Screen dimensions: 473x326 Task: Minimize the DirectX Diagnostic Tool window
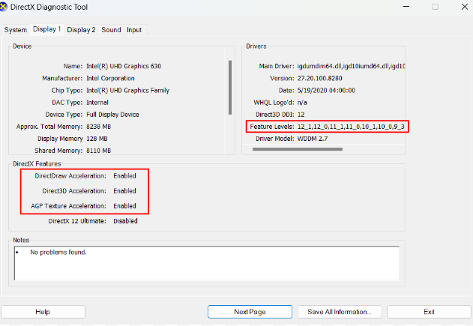pos(406,7)
